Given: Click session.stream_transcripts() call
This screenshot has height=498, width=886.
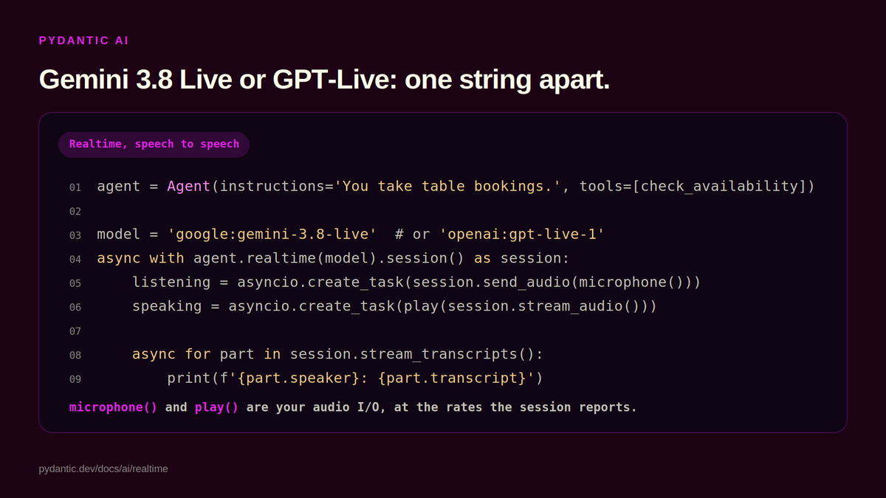Looking at the screenshot, I should (413, 354).
